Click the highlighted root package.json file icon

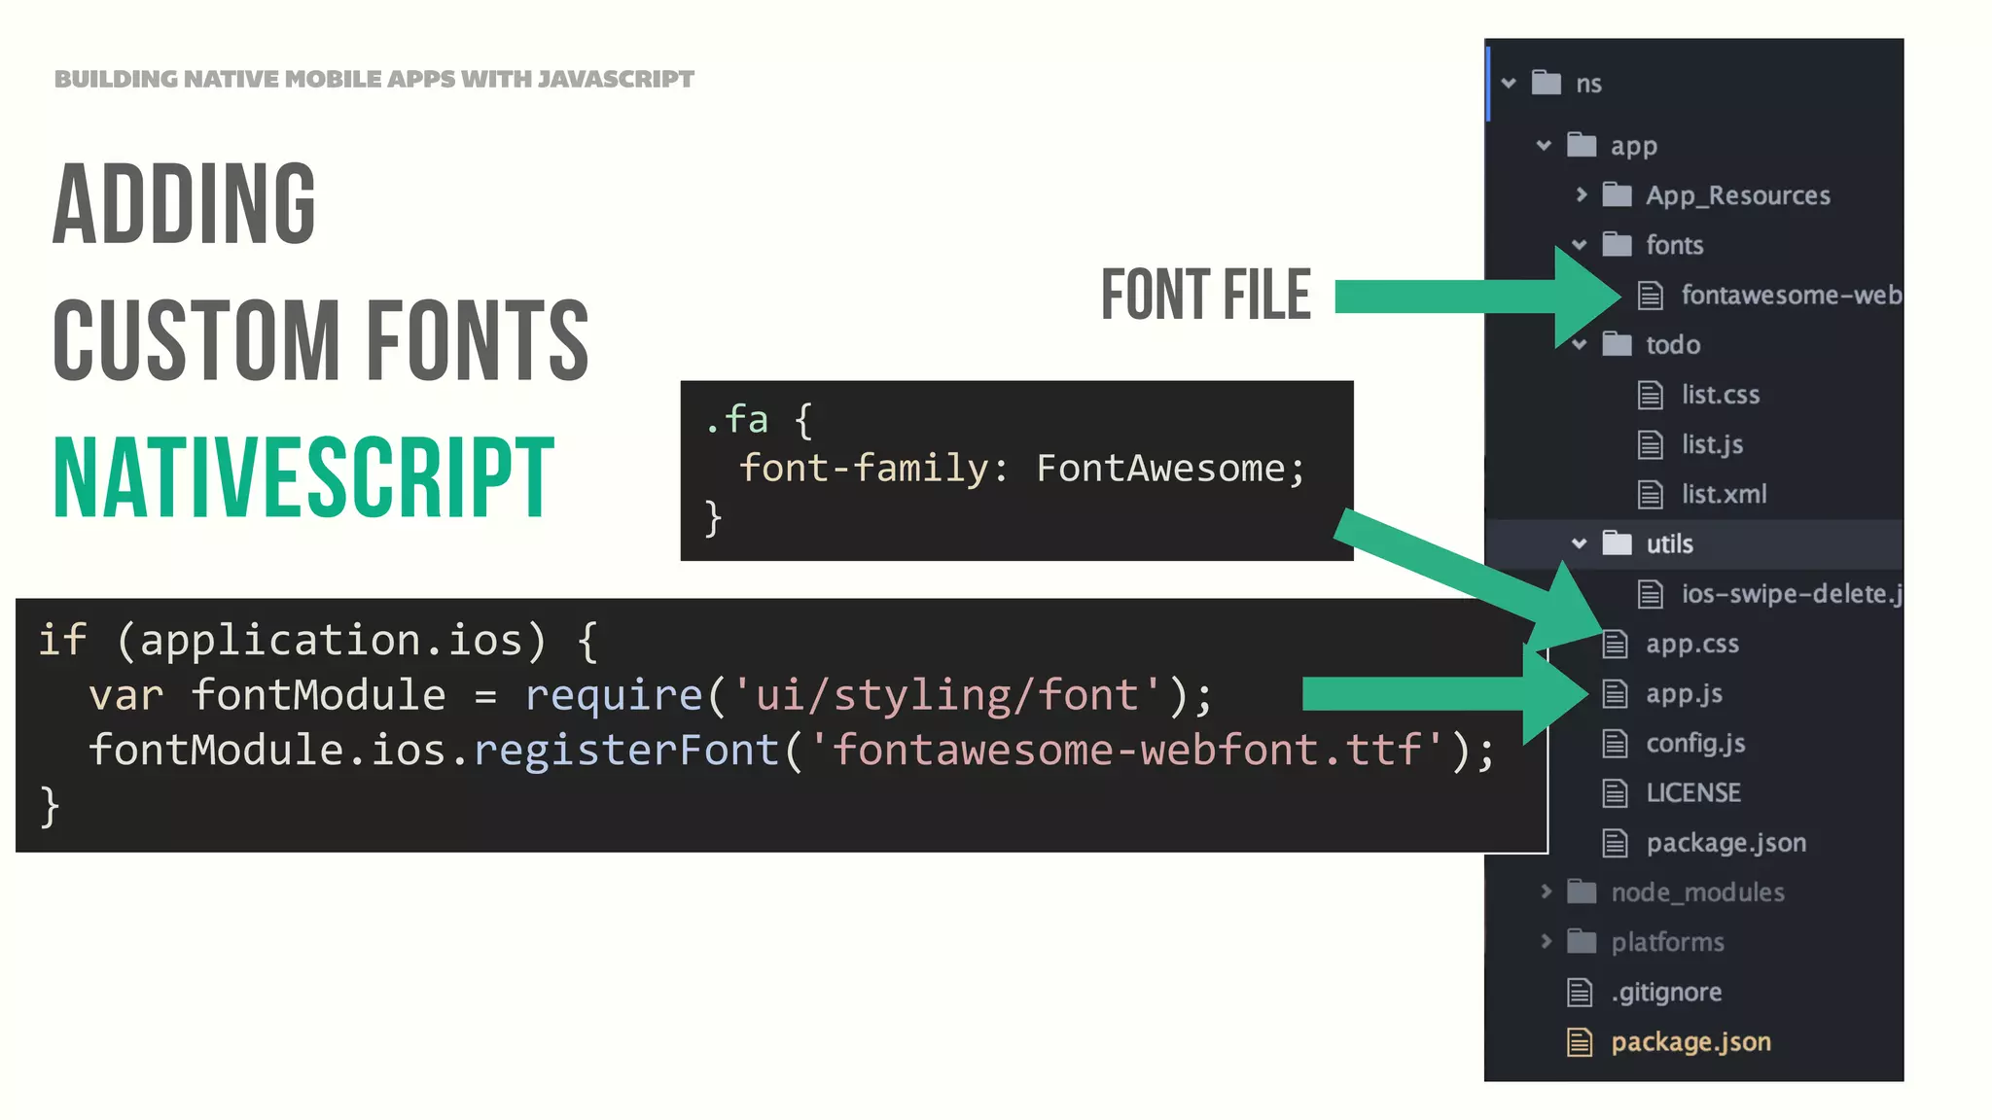coord(1580,1042)
